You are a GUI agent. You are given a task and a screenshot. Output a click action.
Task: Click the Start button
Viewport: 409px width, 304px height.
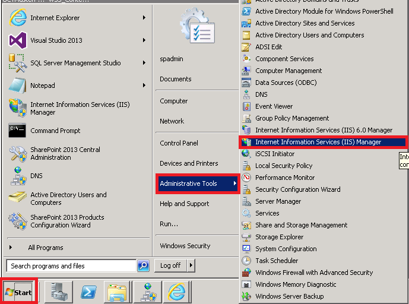pyautogui.click(x=19, y=292)
